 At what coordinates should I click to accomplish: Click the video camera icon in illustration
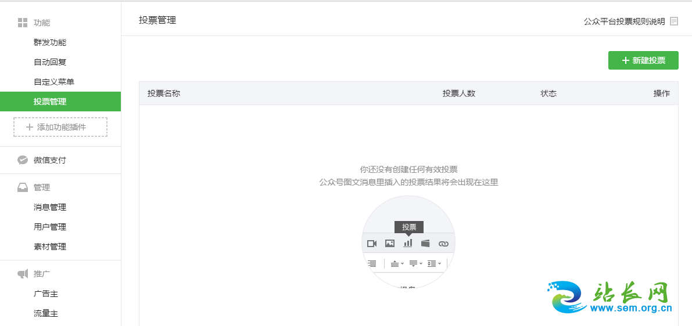pos(372,244)
